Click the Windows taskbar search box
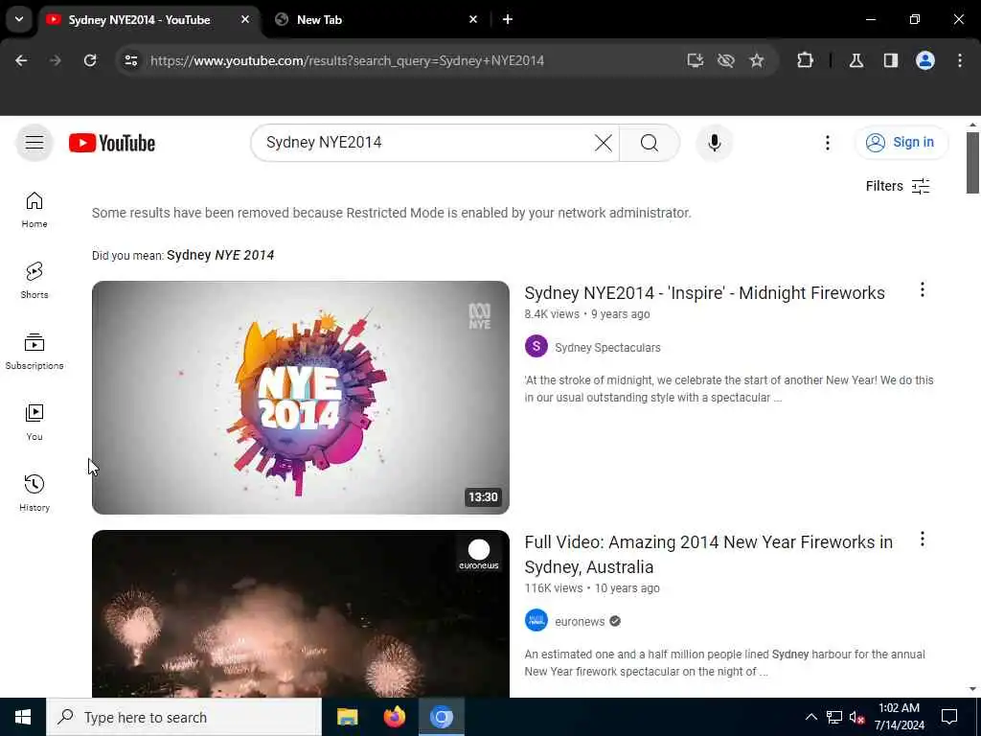Screen dimensions: 981x736 [x=184, y=717]
